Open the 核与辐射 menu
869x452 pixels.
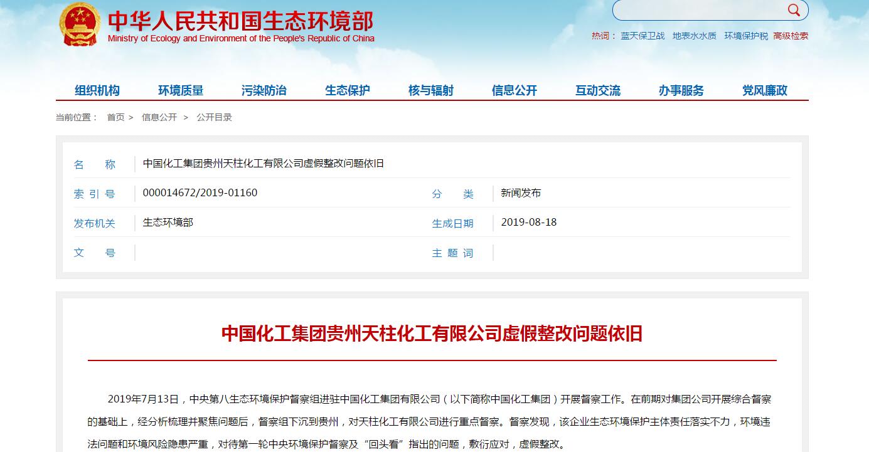tap(431, 90)
